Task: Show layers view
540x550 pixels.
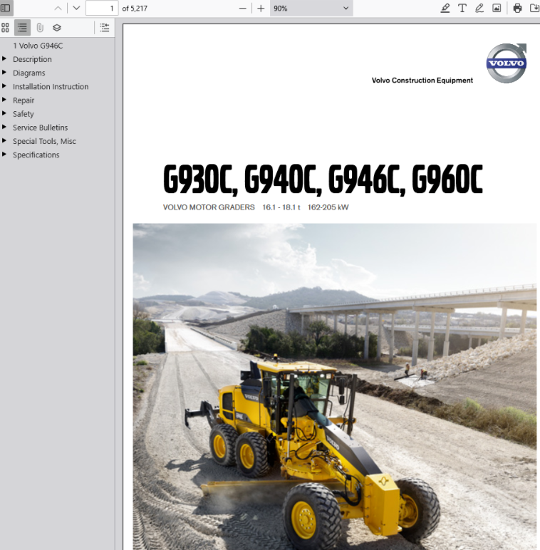Action: (x=57, y=28)
